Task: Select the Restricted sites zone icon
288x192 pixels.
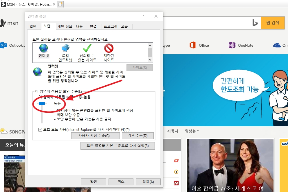Action: 109,48
